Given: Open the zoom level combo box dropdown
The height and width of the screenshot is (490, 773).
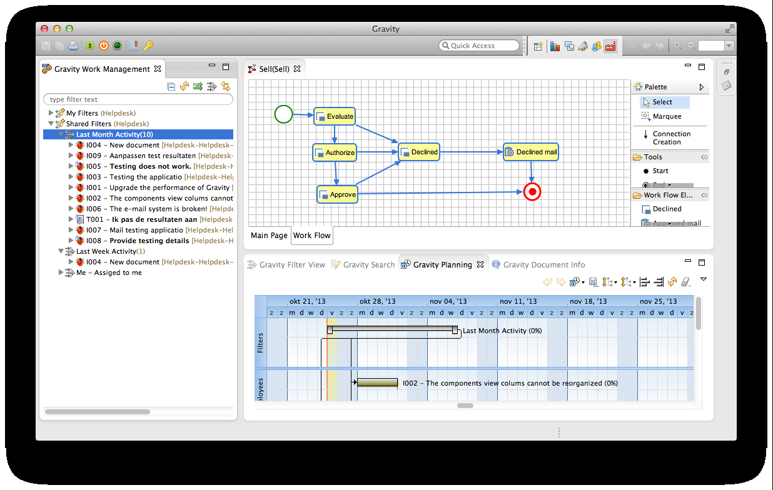Looking at the screenshot, I should tap(729, 46).
